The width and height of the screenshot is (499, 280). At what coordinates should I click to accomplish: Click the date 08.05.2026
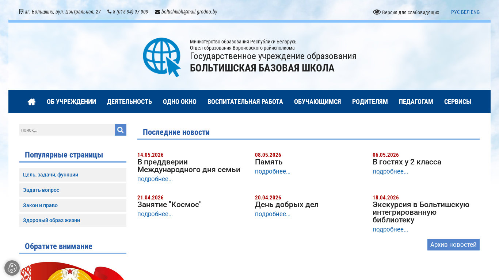[268, 155]
